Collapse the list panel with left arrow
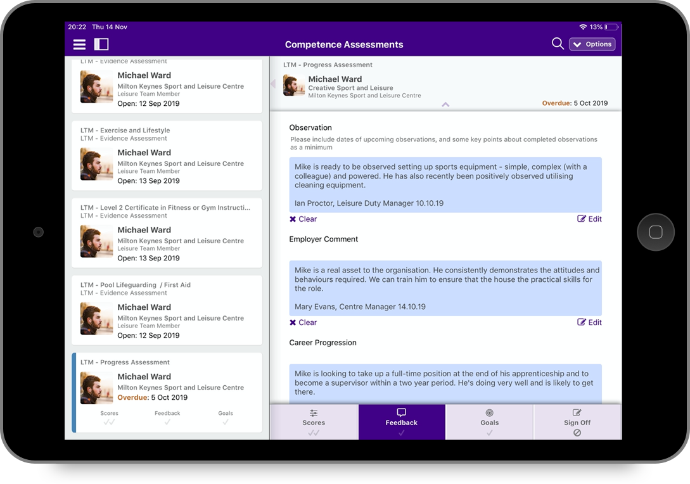 [273, 84]
